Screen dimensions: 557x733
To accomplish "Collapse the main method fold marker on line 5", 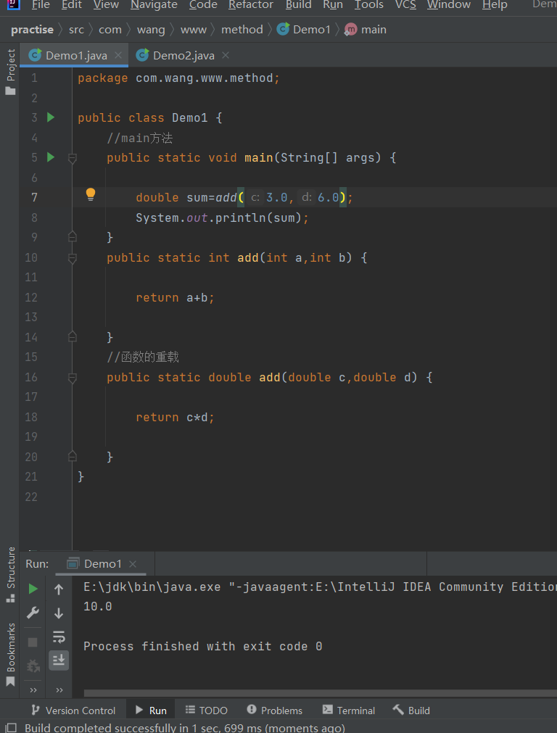I will (x=72, y=159).
